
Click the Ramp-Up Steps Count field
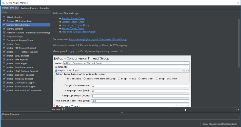click(x=140, y=96)
